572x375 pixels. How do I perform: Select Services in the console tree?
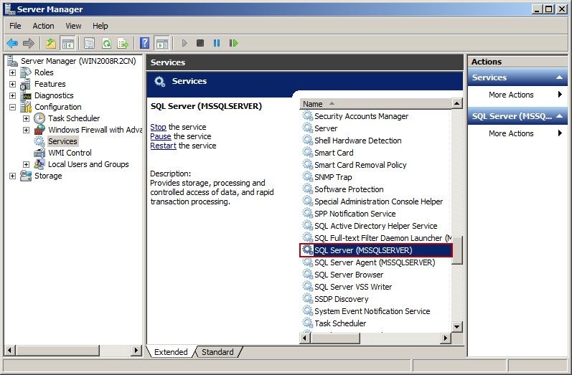coord(62,141)
